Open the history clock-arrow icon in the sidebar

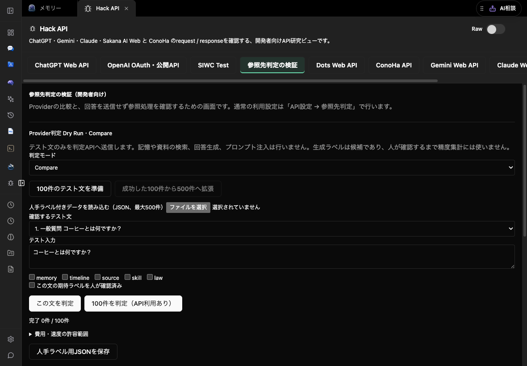[x=10, y=115]
